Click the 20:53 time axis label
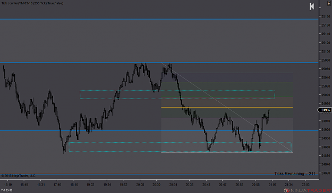The image size is (332, 193). tap(239, 185)
